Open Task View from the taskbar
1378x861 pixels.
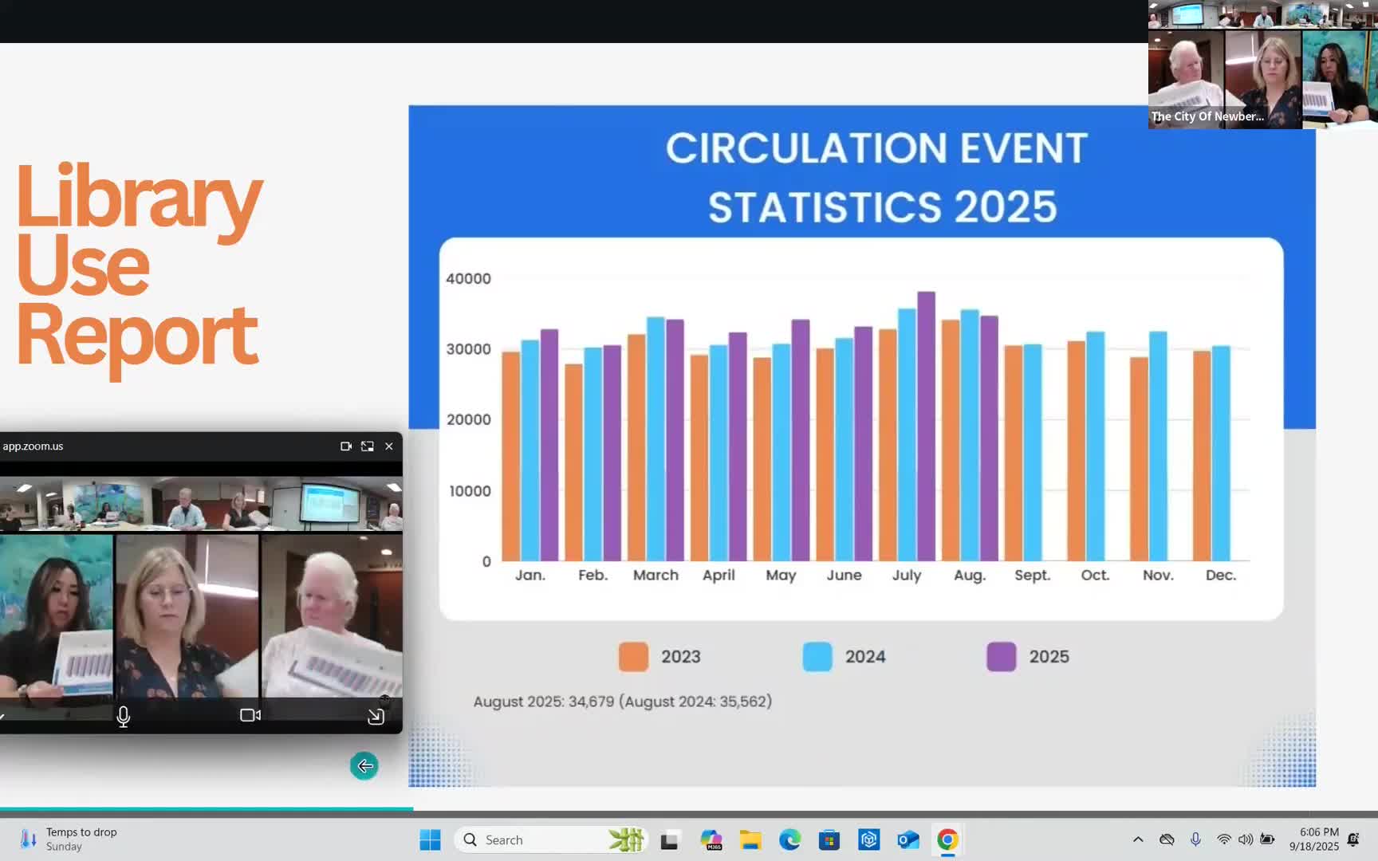click(x=669, y=840)
